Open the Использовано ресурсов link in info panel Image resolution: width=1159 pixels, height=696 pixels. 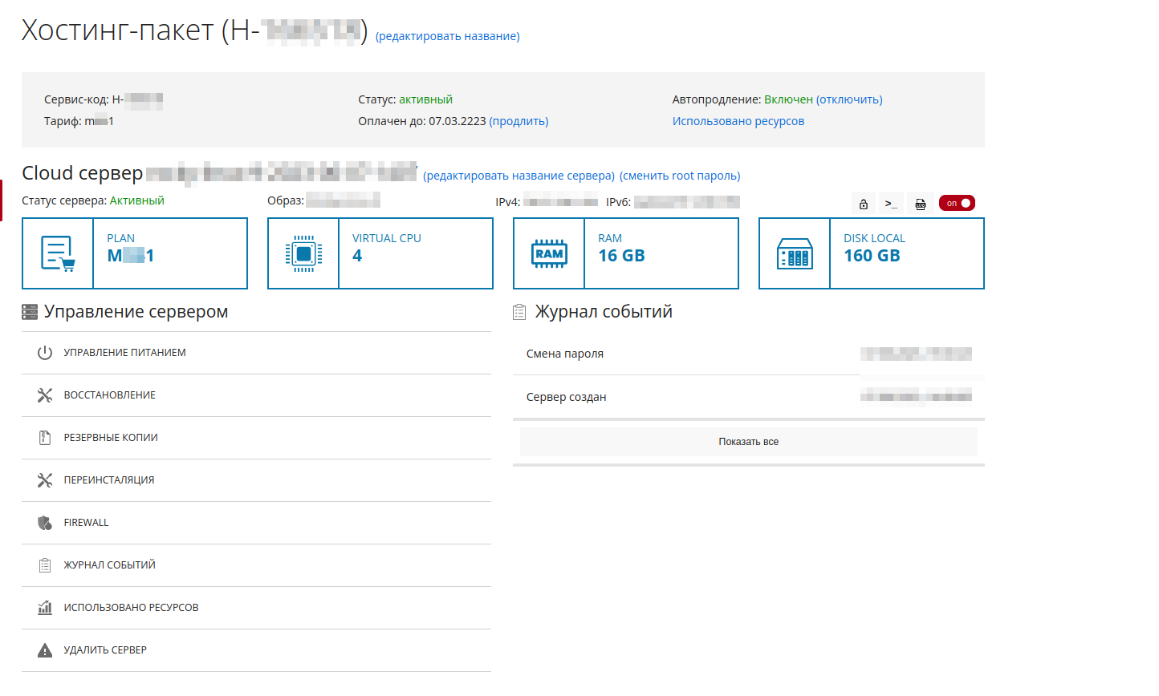pos(738,121)
